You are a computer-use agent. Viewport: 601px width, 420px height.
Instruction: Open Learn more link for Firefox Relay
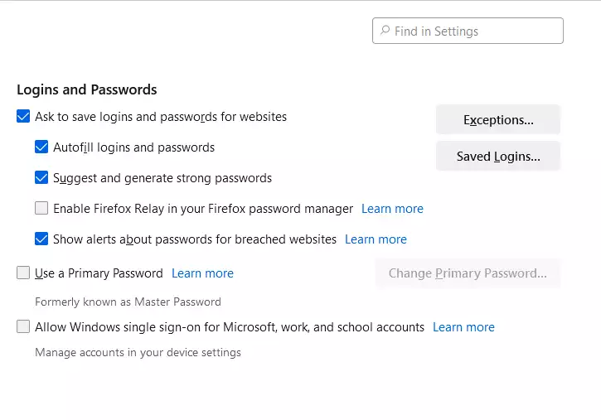point(392,209)
